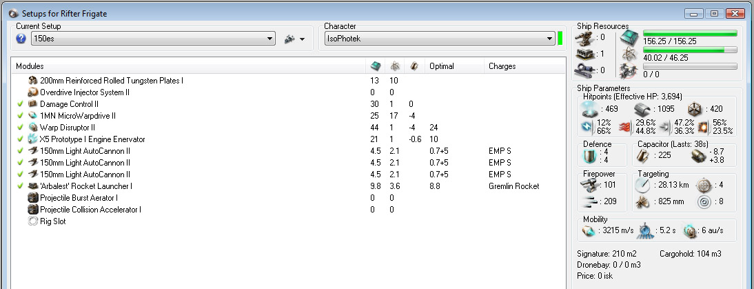Sort by the Optimal column header
Screen dimensions: 754x289
[x=441, y=66]
